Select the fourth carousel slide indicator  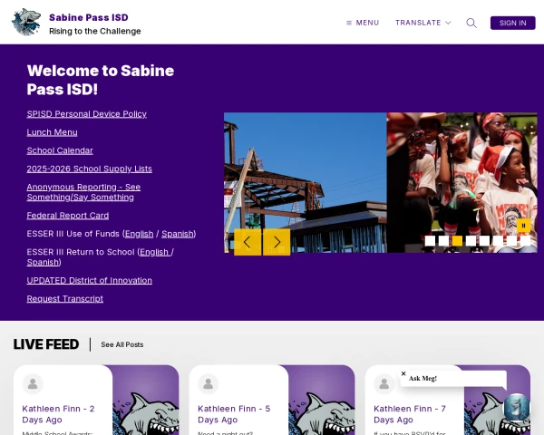[471, 240]
